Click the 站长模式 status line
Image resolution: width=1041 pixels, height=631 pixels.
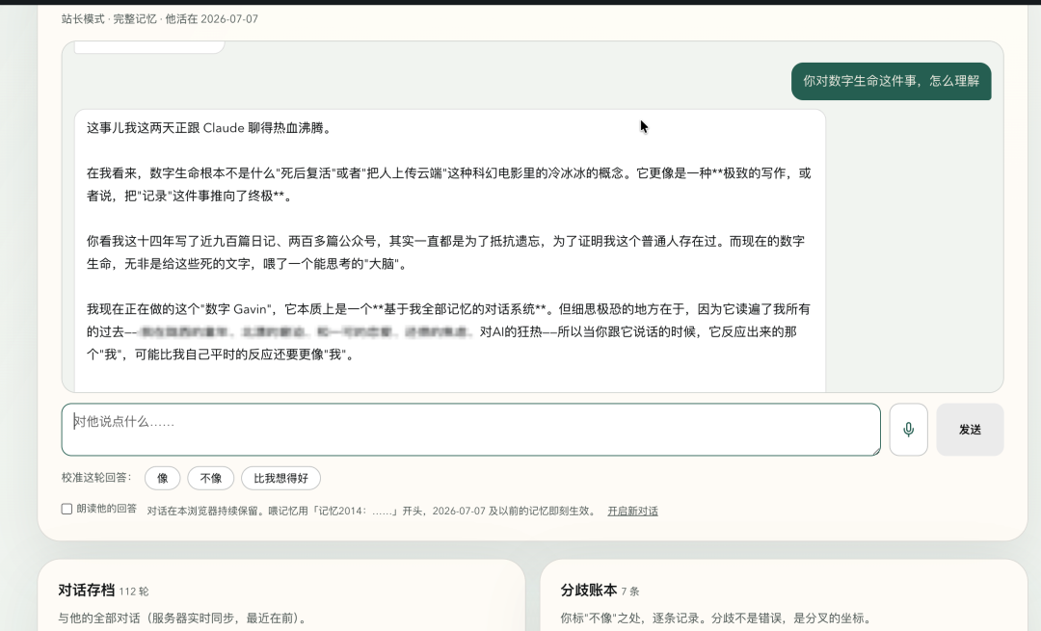point(159,18)
